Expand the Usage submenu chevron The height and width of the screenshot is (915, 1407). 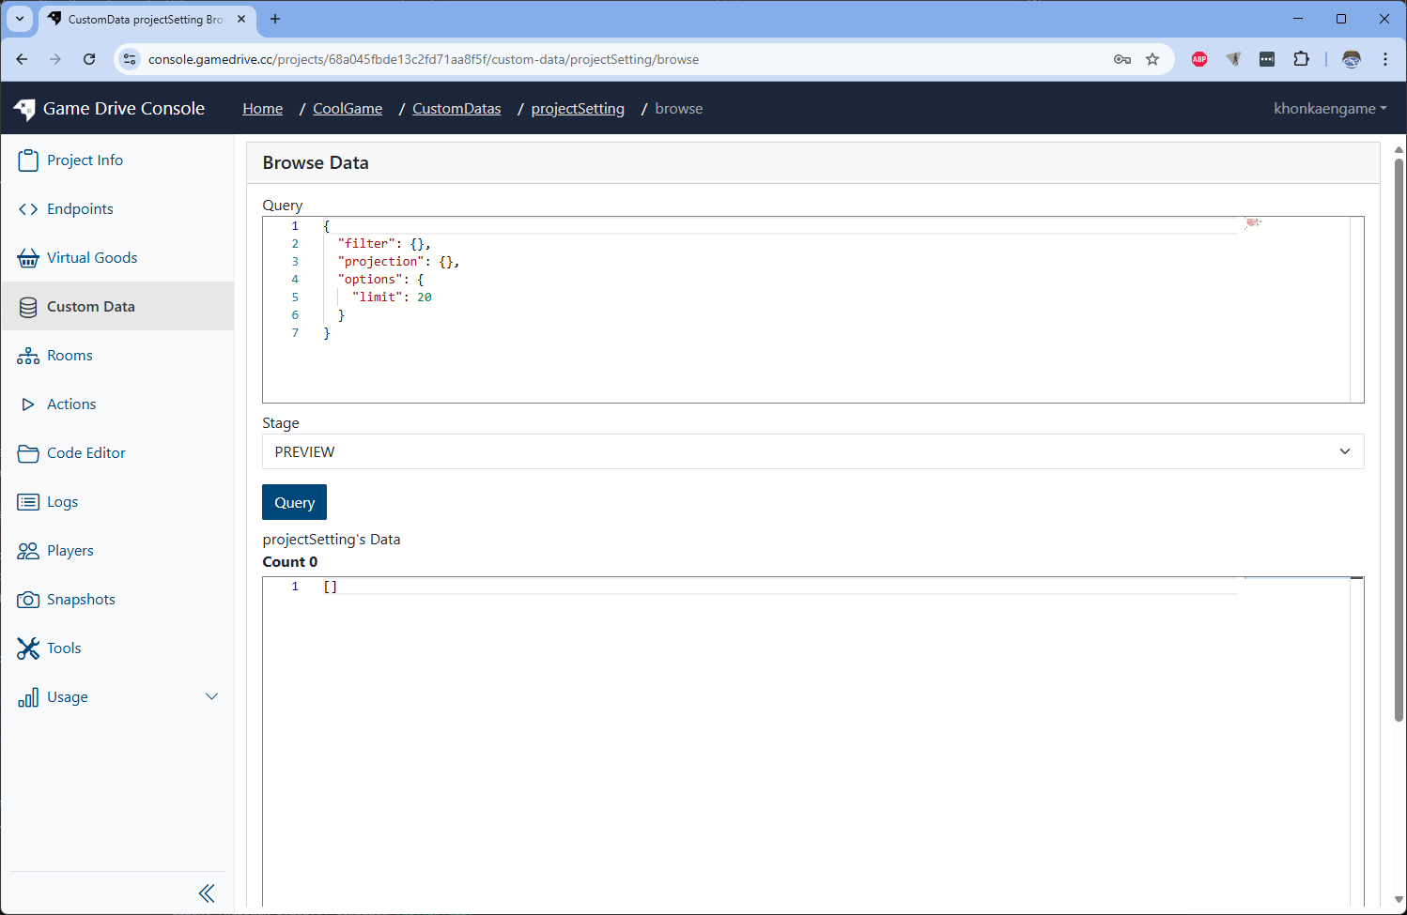[211, 696]
